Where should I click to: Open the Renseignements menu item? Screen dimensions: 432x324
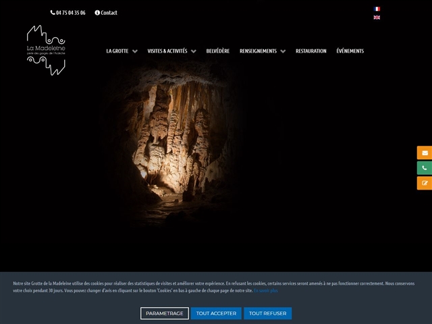(x=258, y=51)
